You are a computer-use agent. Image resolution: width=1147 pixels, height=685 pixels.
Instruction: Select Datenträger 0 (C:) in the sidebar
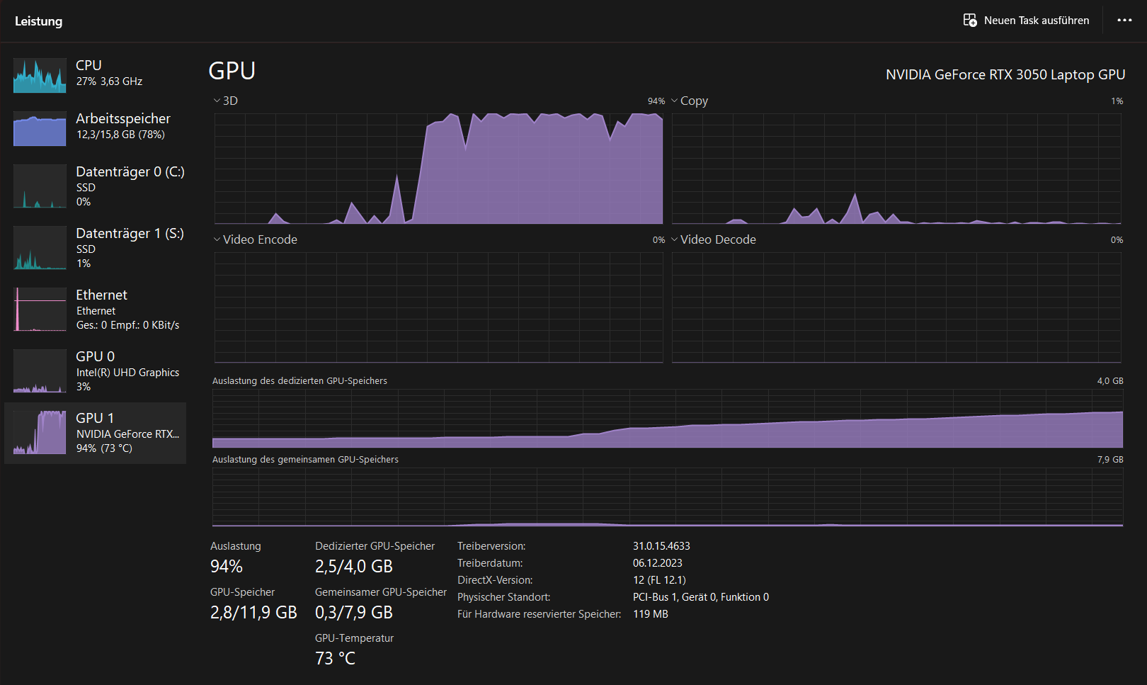pyautogui.click(x=95, y=186)
